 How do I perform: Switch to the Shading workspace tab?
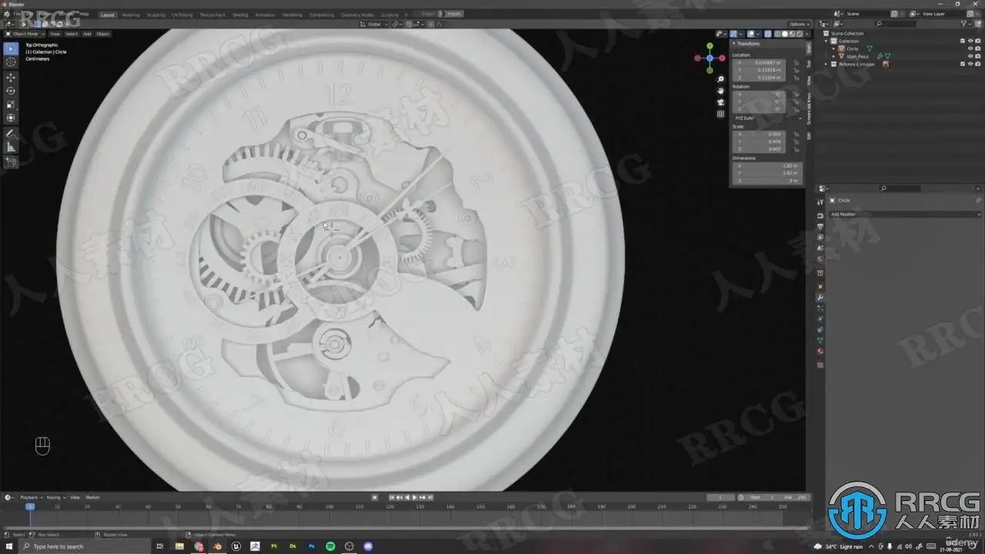click(240, 14)
